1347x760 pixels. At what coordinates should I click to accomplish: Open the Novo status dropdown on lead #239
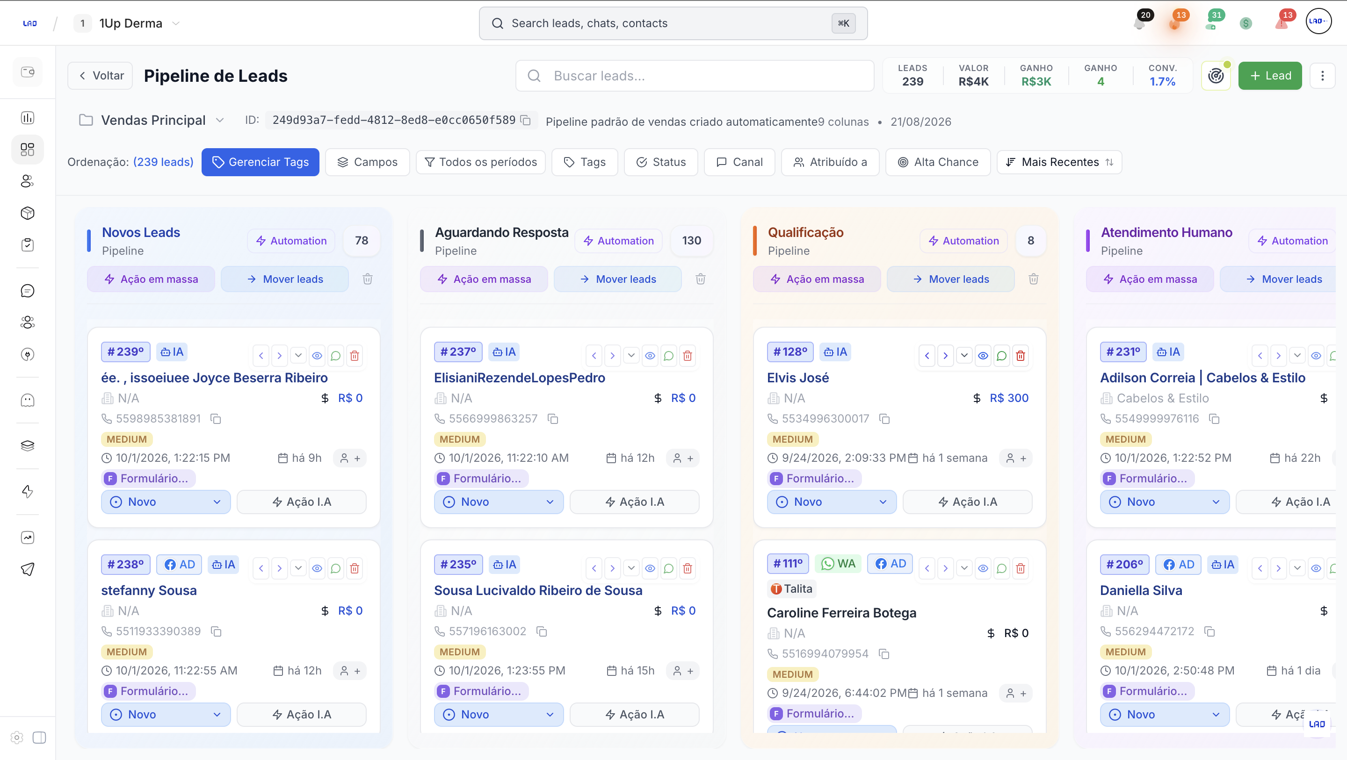click(166, 502)
